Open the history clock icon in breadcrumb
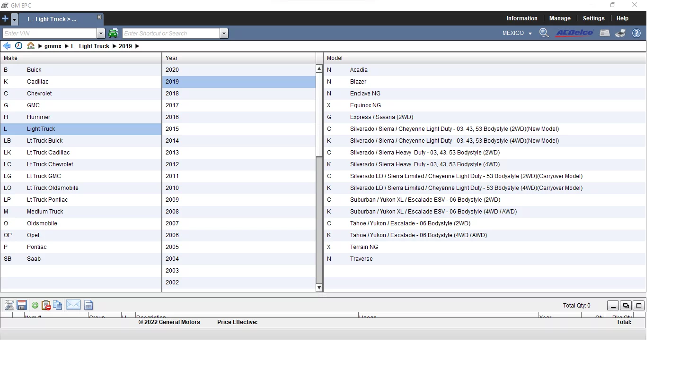This screenshot has height=385, width=680. click(x=18, y=46)
